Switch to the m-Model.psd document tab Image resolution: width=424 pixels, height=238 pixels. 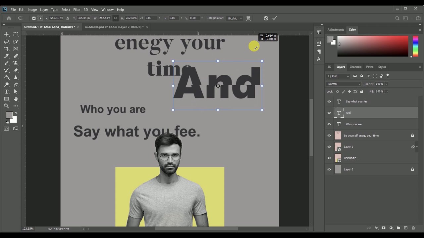[114, 27]
